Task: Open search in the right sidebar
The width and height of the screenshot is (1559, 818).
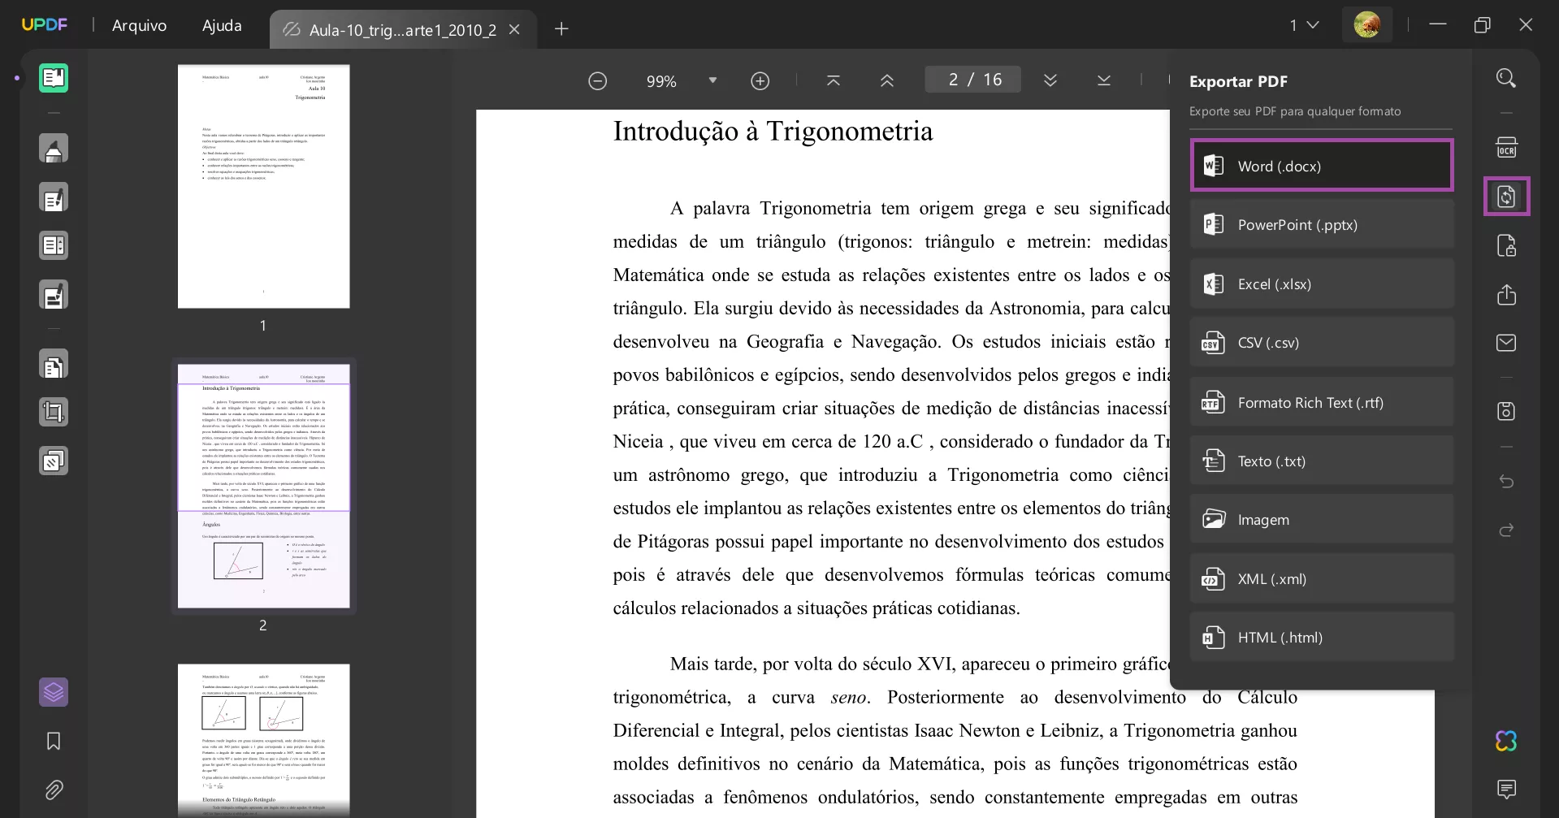Action: 1507,77
